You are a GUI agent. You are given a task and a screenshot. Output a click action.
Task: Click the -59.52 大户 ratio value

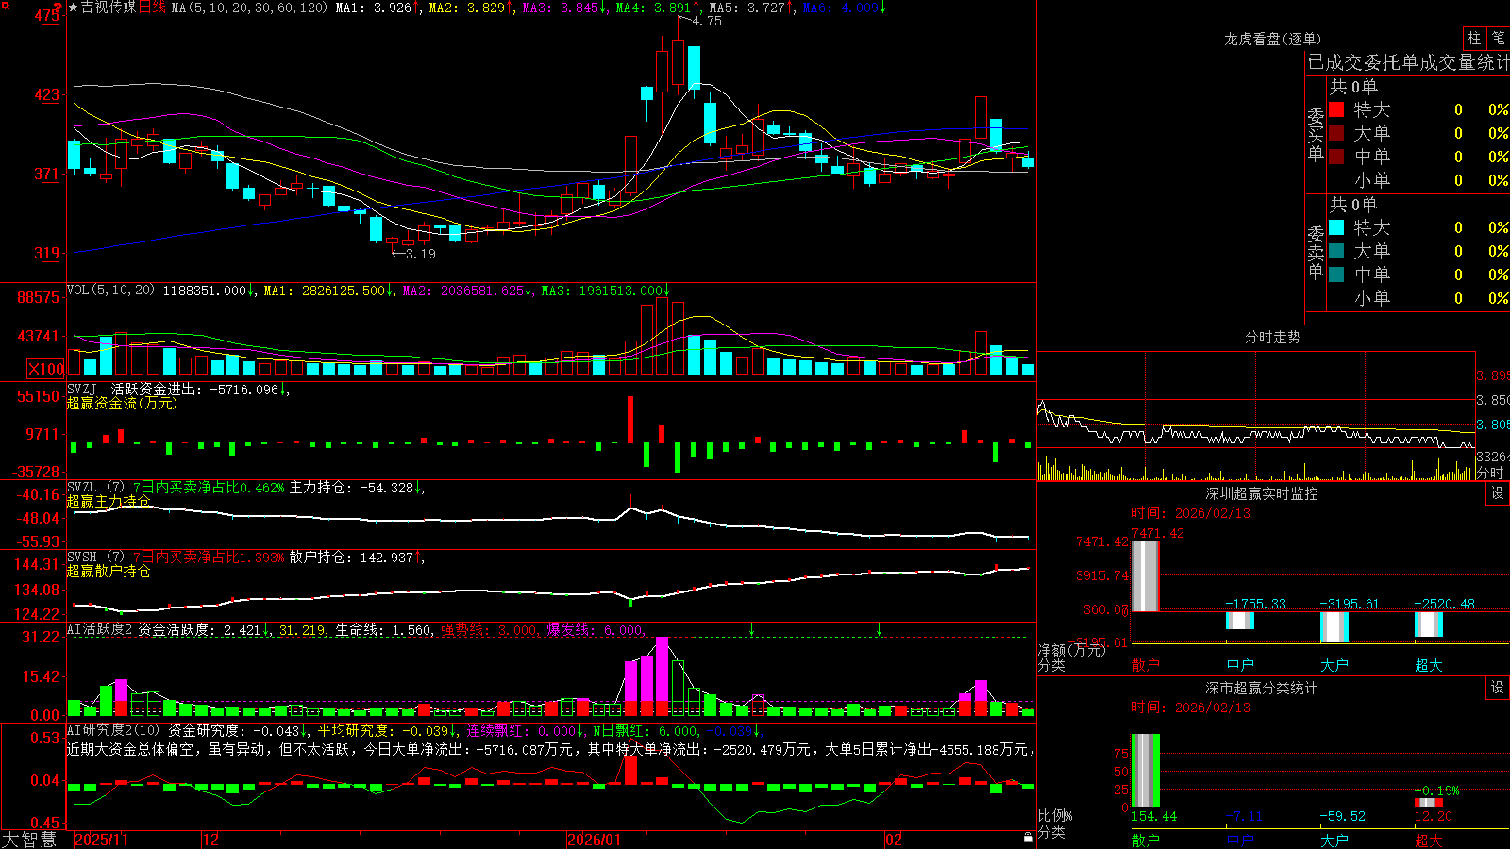coord(1342,816)
